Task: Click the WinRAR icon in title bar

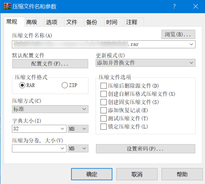Action: tap(7, 6)
